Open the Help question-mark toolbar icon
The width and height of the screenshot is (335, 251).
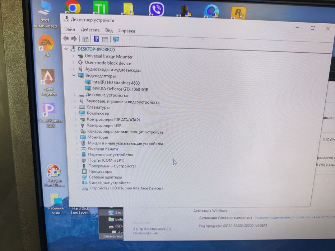(96, 39)
